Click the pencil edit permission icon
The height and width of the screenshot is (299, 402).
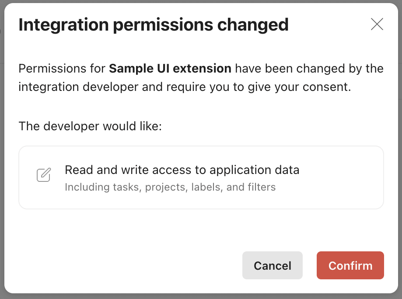point(43,175)
